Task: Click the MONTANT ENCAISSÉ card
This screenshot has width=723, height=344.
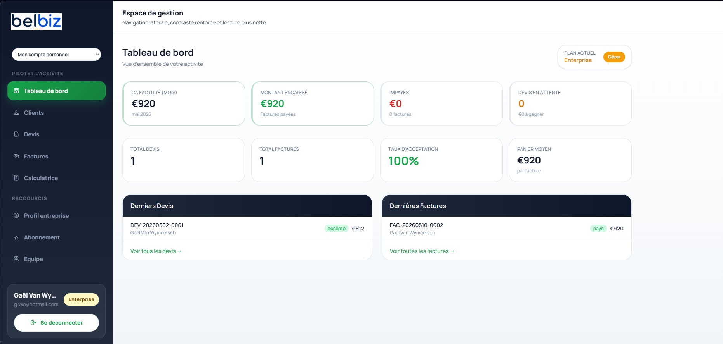Action: click(313, 103)
